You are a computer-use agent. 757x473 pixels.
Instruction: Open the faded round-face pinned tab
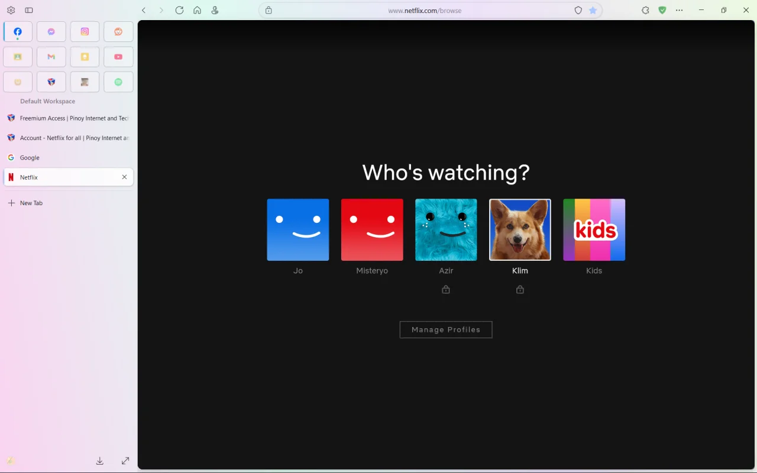(18, 82)
